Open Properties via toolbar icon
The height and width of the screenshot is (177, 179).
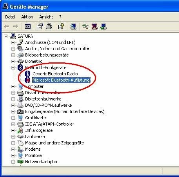40,26
